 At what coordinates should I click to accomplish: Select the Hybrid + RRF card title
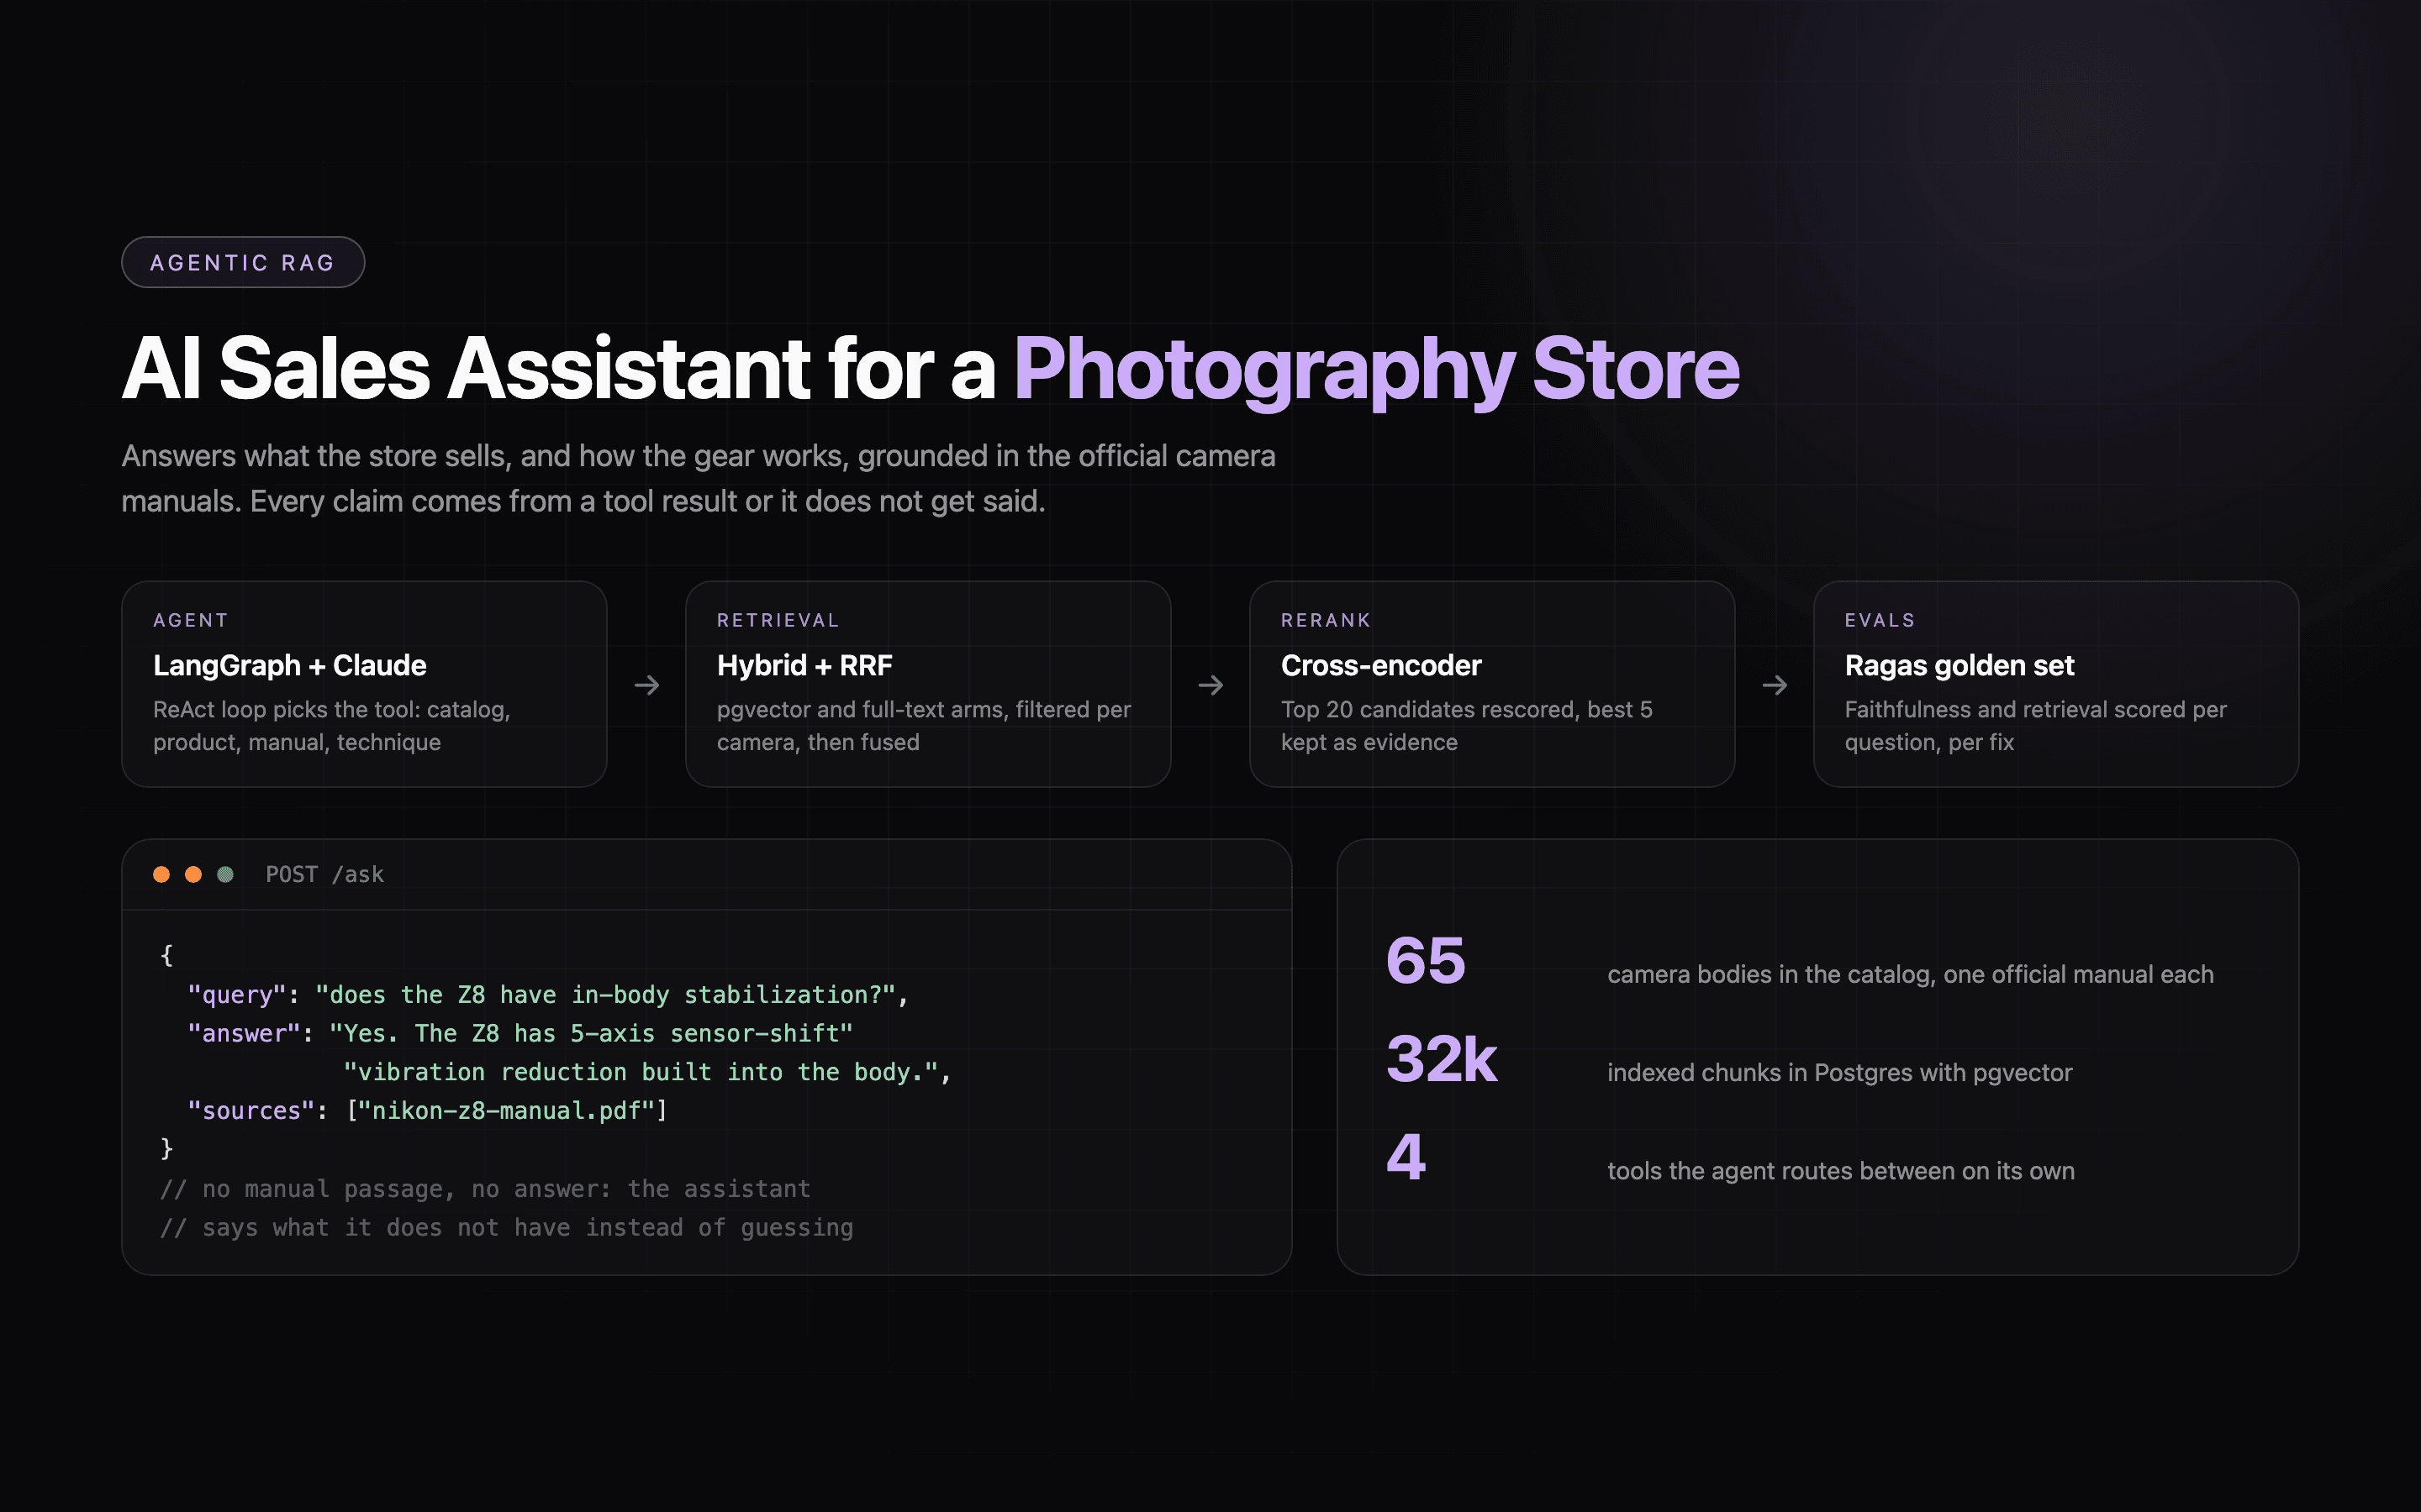tap(804, 665)
